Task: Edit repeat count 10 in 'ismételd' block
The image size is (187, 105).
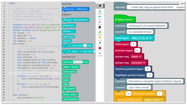Action: pyautogui.click(x=128, y=94)
